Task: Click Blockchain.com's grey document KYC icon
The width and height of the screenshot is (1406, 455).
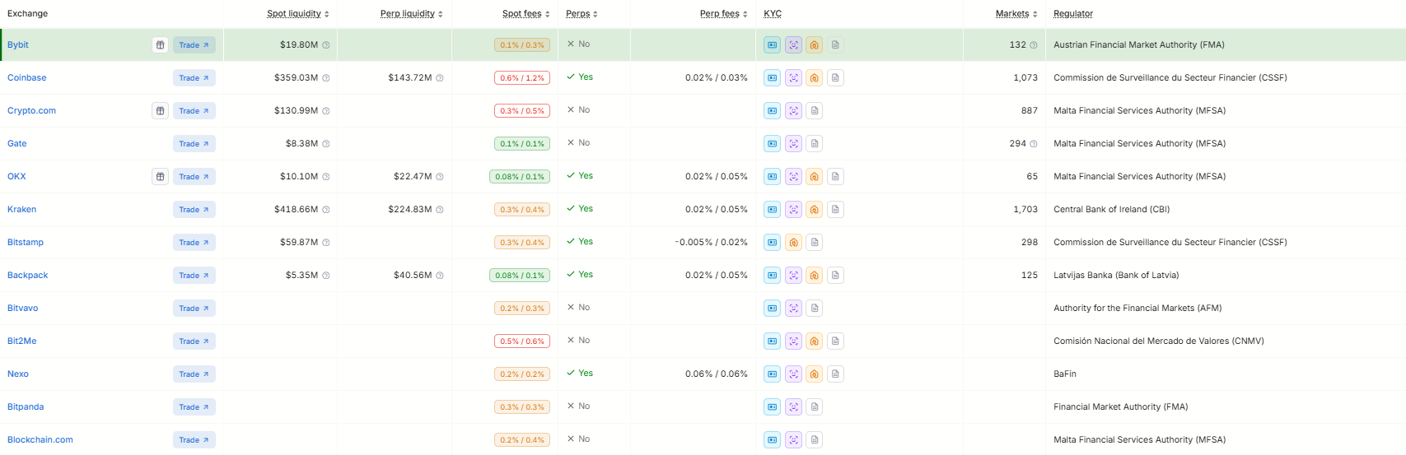Action: 814,439
